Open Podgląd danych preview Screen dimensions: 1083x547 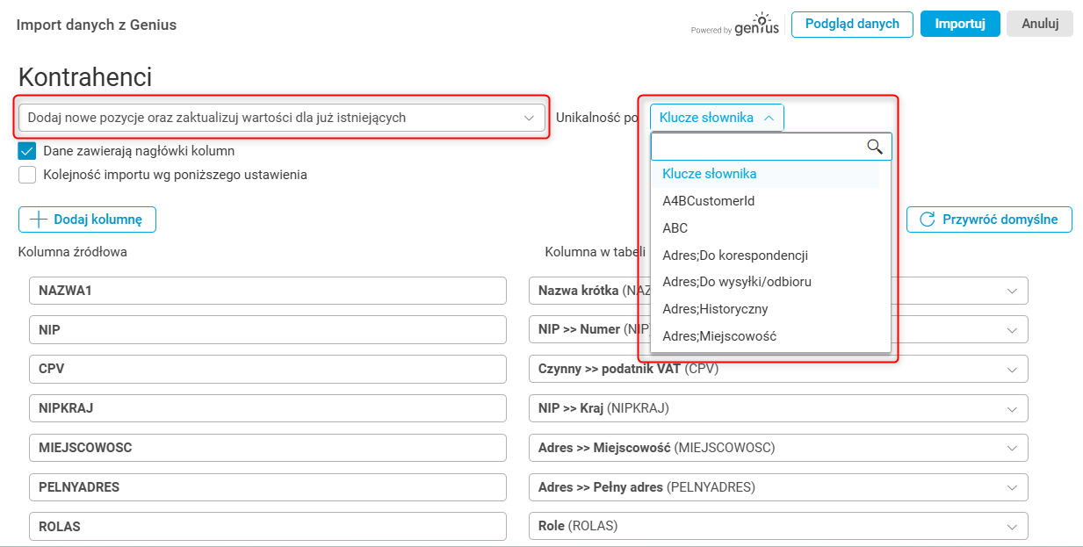(852, 24)
